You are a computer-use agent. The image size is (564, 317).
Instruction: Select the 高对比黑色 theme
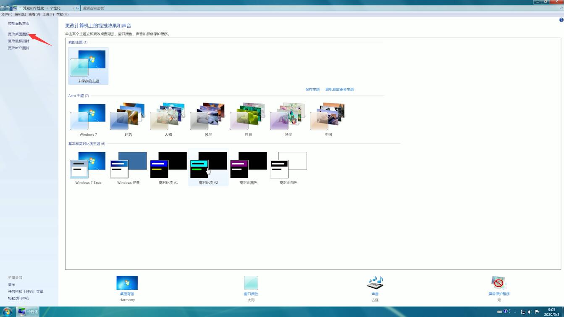click(x=248, y=168)
